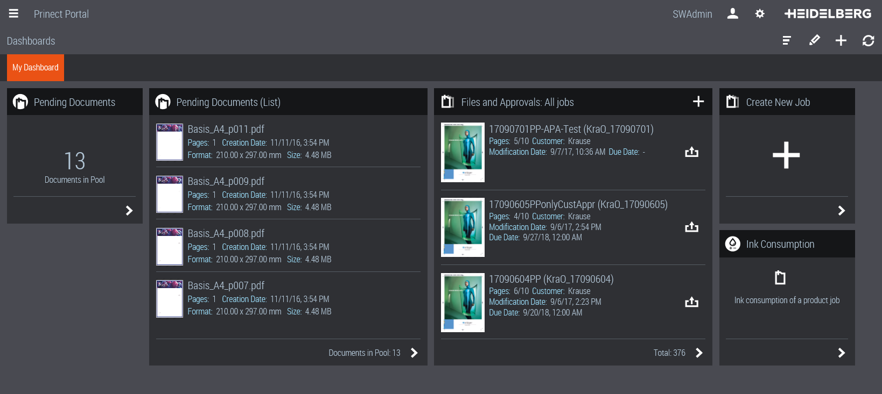
Task: Expand Files and Approvals Total 376 arrow
Action: [x=698, y=353]
